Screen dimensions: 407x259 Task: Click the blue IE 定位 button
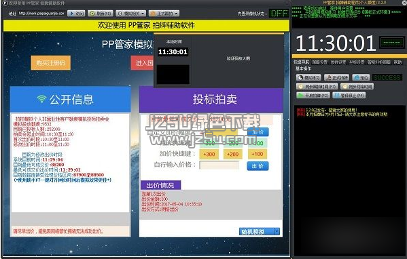pos(361,77)
